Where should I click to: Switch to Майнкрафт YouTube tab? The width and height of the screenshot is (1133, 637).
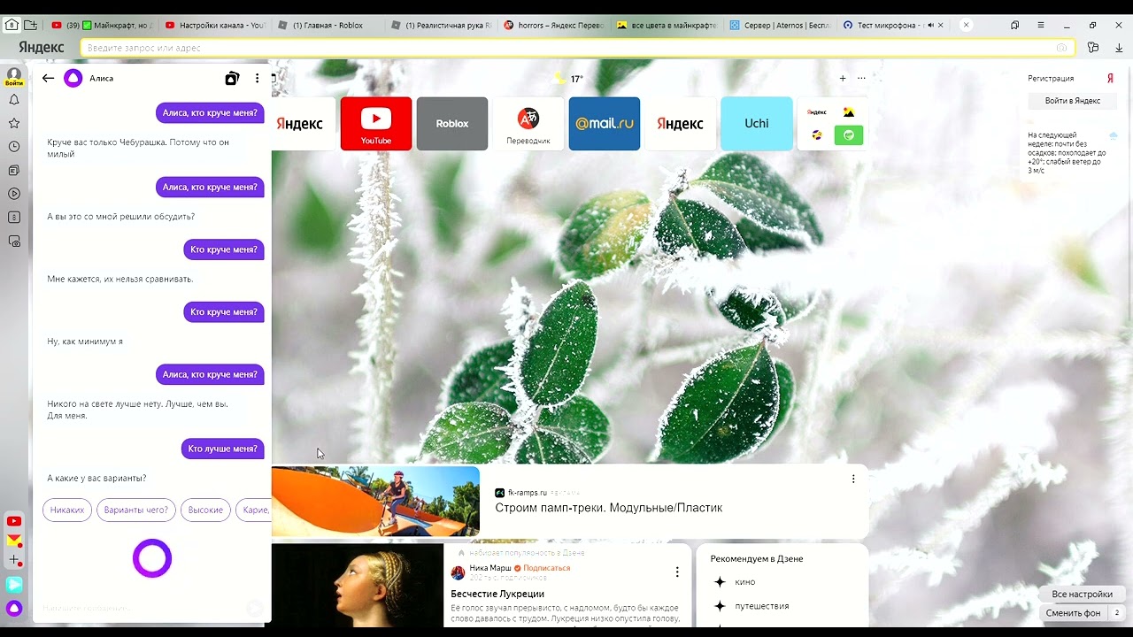tap(101, 26)
